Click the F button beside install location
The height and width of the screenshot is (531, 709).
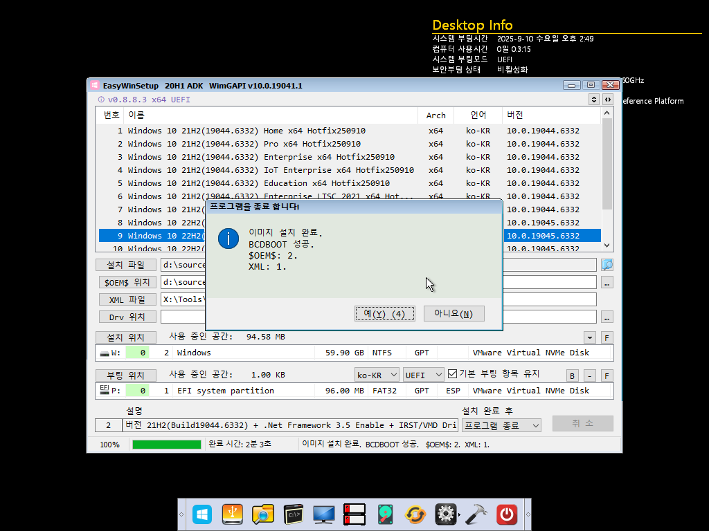pos(607,337)
